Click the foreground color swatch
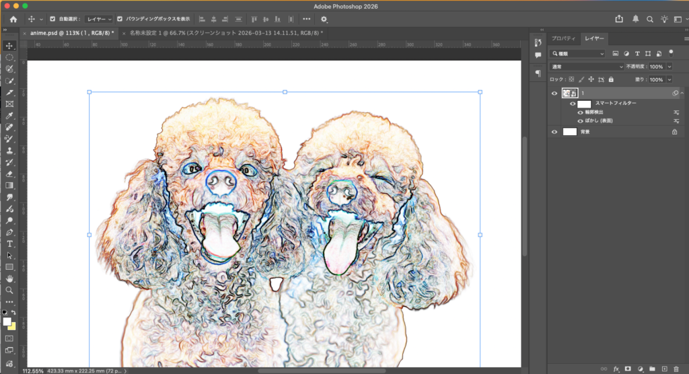689x374 pixels. tap(7, 322)
